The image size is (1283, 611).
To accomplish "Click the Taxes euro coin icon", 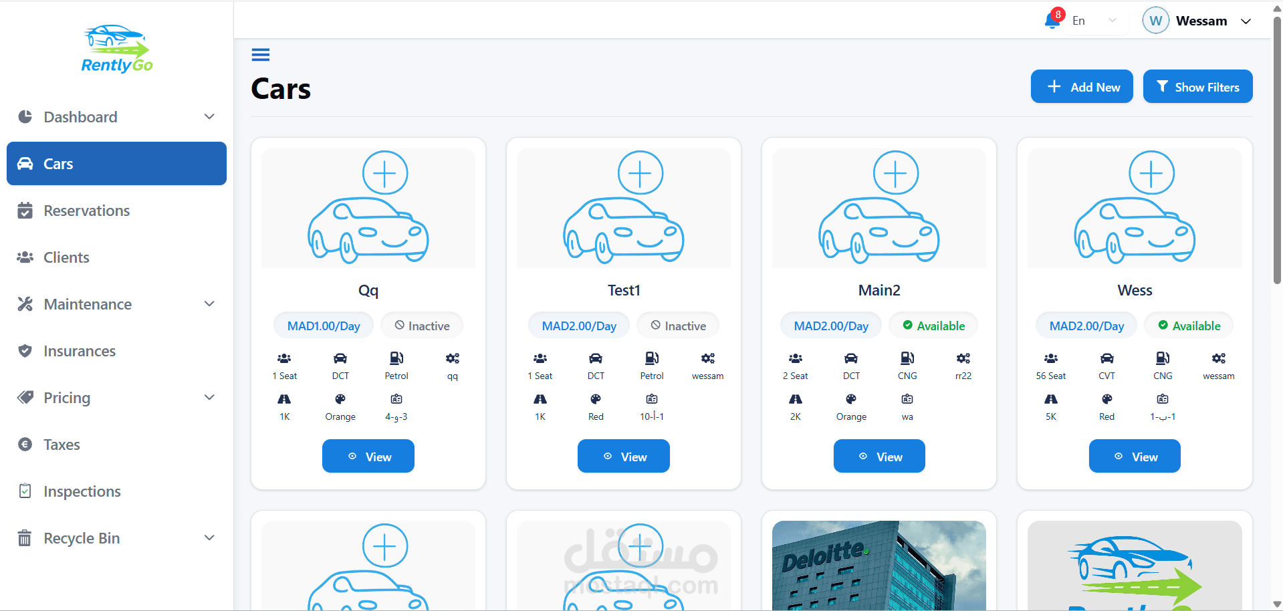I will (25, 445).
